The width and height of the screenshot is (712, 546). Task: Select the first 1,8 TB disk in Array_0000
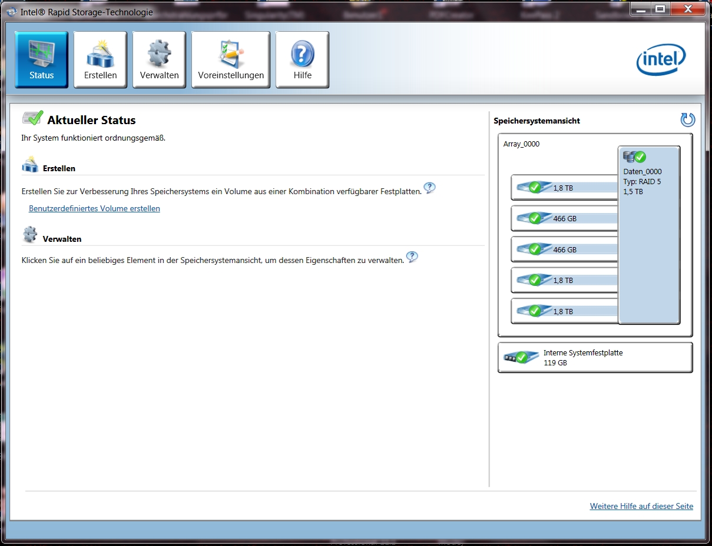564,188
